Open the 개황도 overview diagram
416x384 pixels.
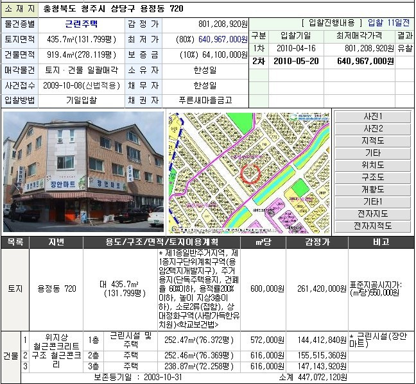coord(372,190)
